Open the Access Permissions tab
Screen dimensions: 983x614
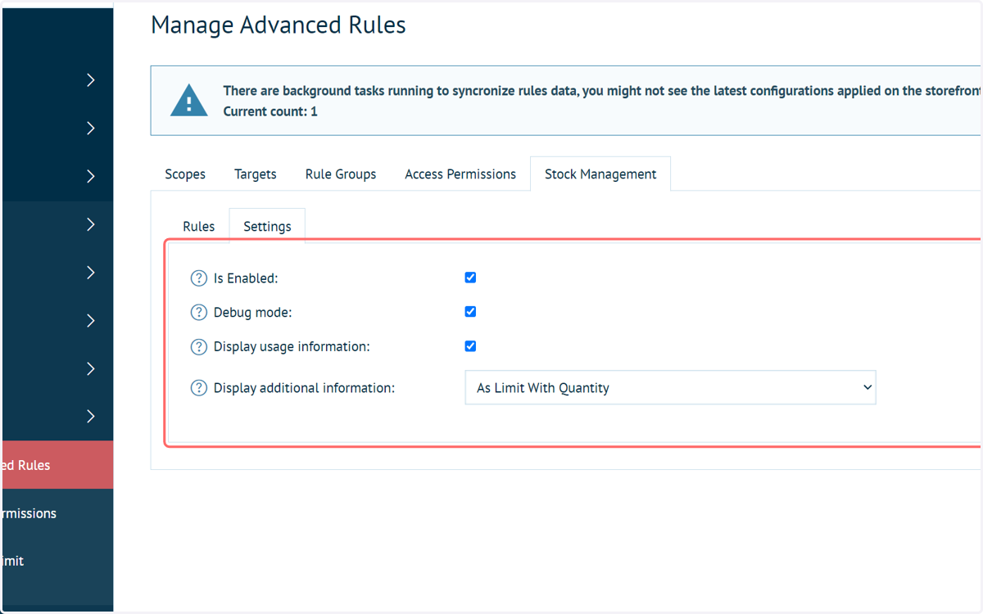[x=460, y=174]
